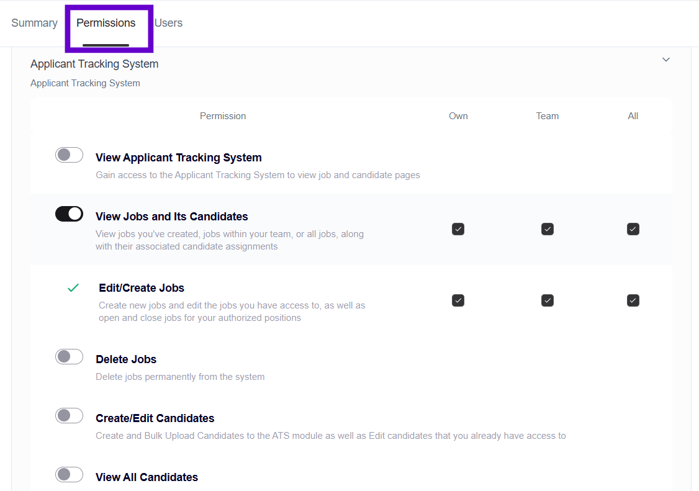Select the Permissions tab
Screen dimensions: 699x491
(x=106, y=23)
